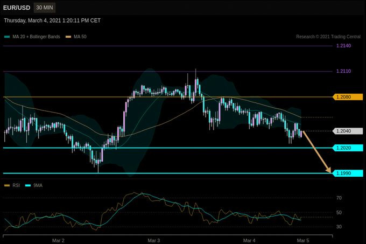The width and height of the screenshot is (366, 244).
Task: Click the 9MA legend label
Action: (x=38, y=185)
